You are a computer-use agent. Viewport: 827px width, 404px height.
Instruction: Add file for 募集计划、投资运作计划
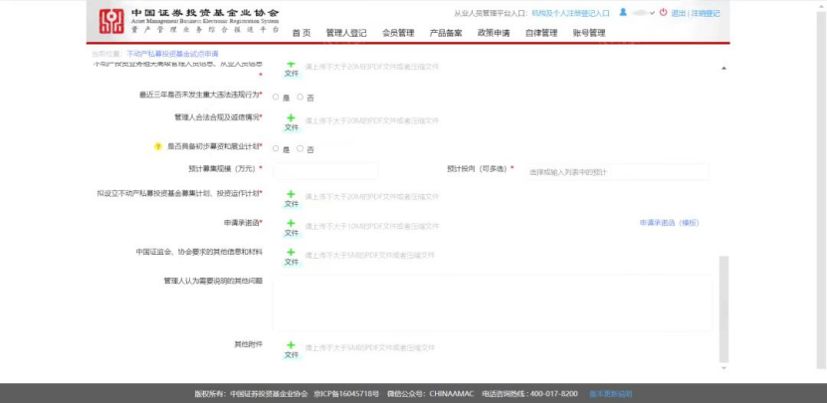point(292,198)
